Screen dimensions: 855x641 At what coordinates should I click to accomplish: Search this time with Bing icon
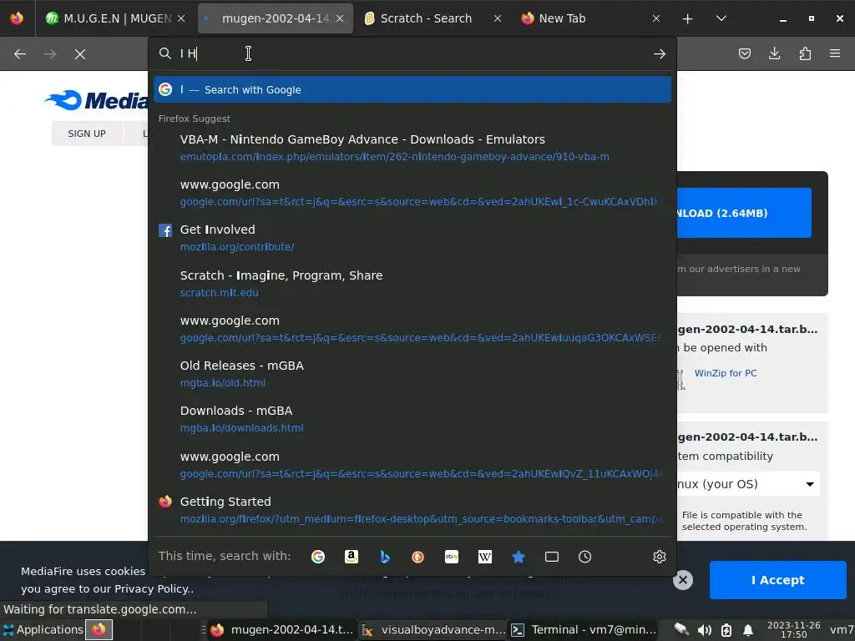pyautogui.click(x=385, y=557)
